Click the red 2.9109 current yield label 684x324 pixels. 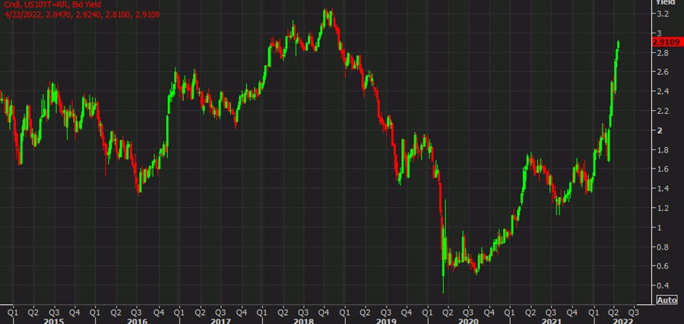pos(666,42)
